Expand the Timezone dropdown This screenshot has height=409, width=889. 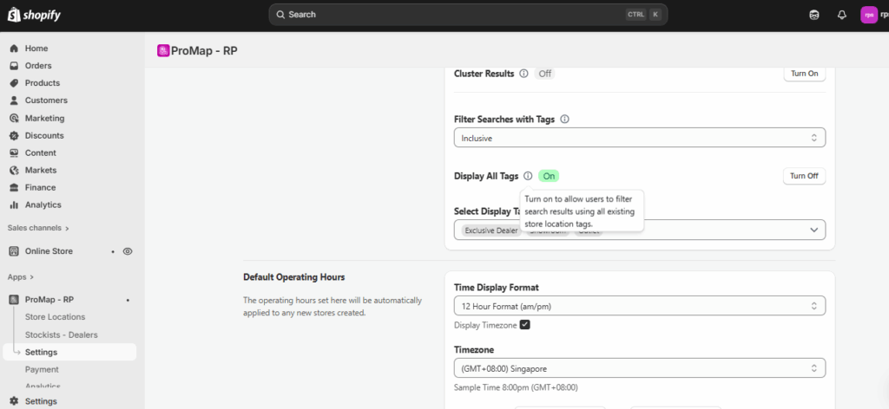(x=639, y=368)
